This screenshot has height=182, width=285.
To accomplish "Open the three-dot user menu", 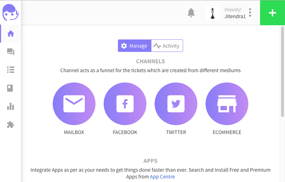I will [250, 12].
